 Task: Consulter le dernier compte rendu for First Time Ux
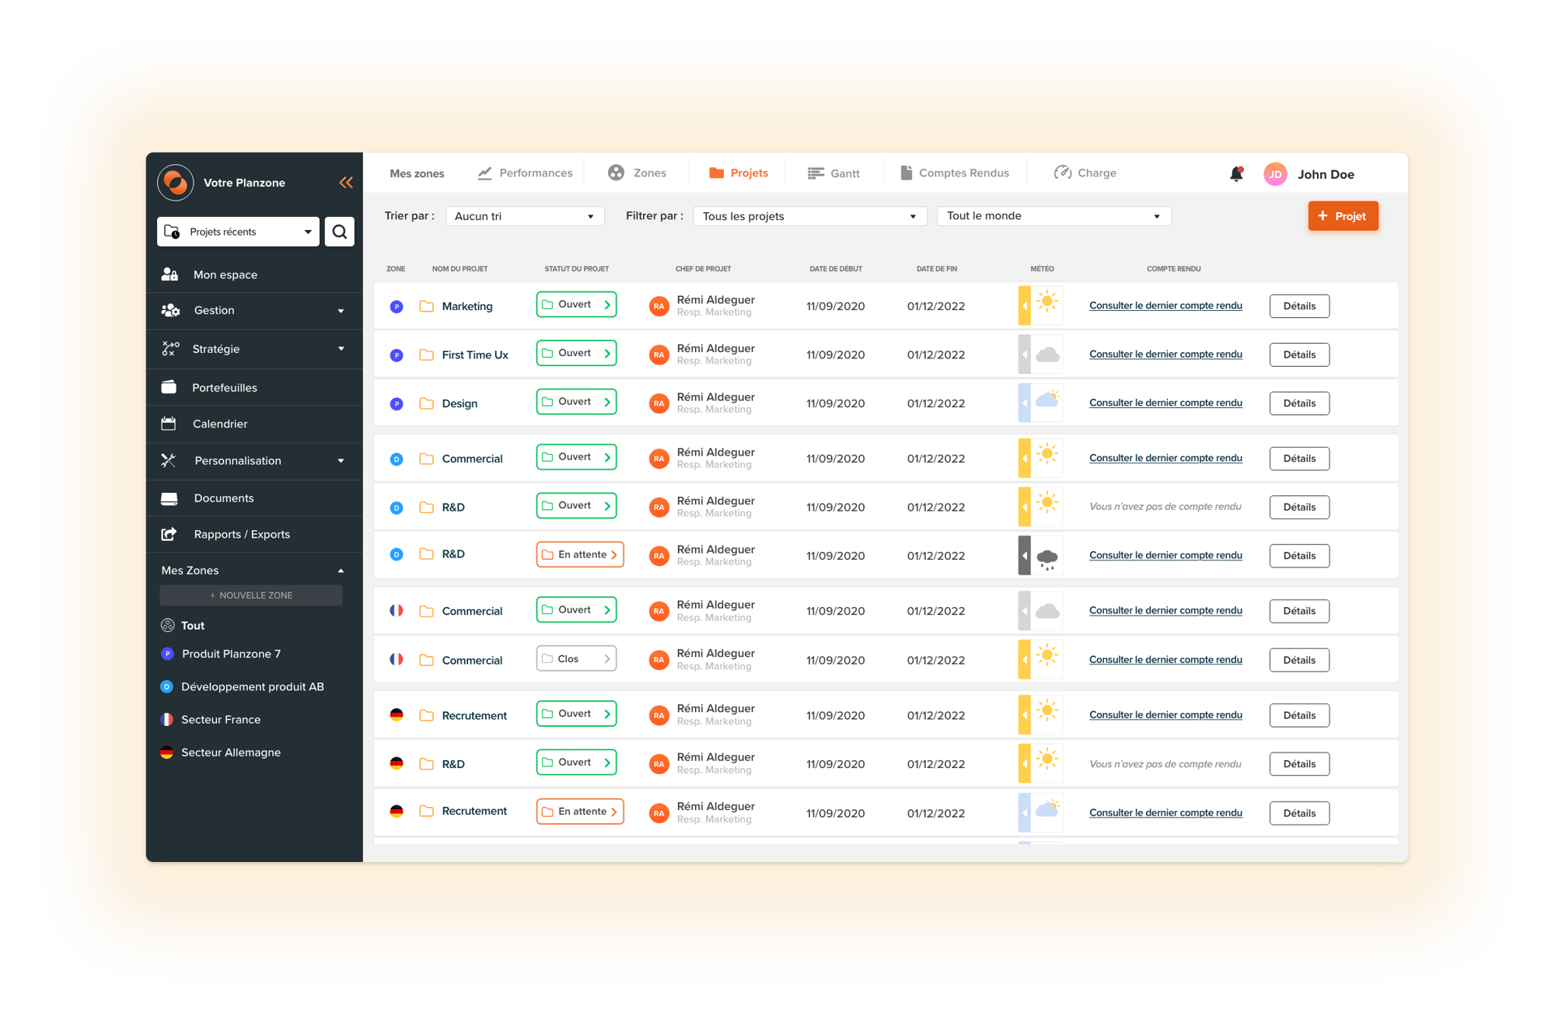[x=1165, y=354]
